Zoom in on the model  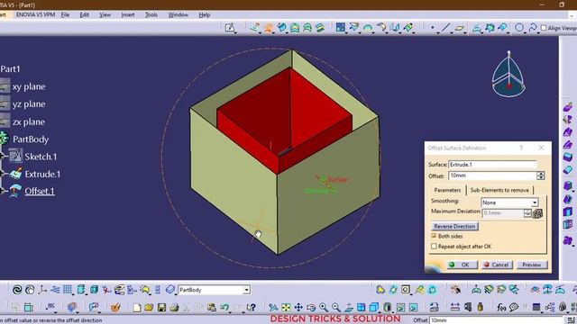point(324,307)
